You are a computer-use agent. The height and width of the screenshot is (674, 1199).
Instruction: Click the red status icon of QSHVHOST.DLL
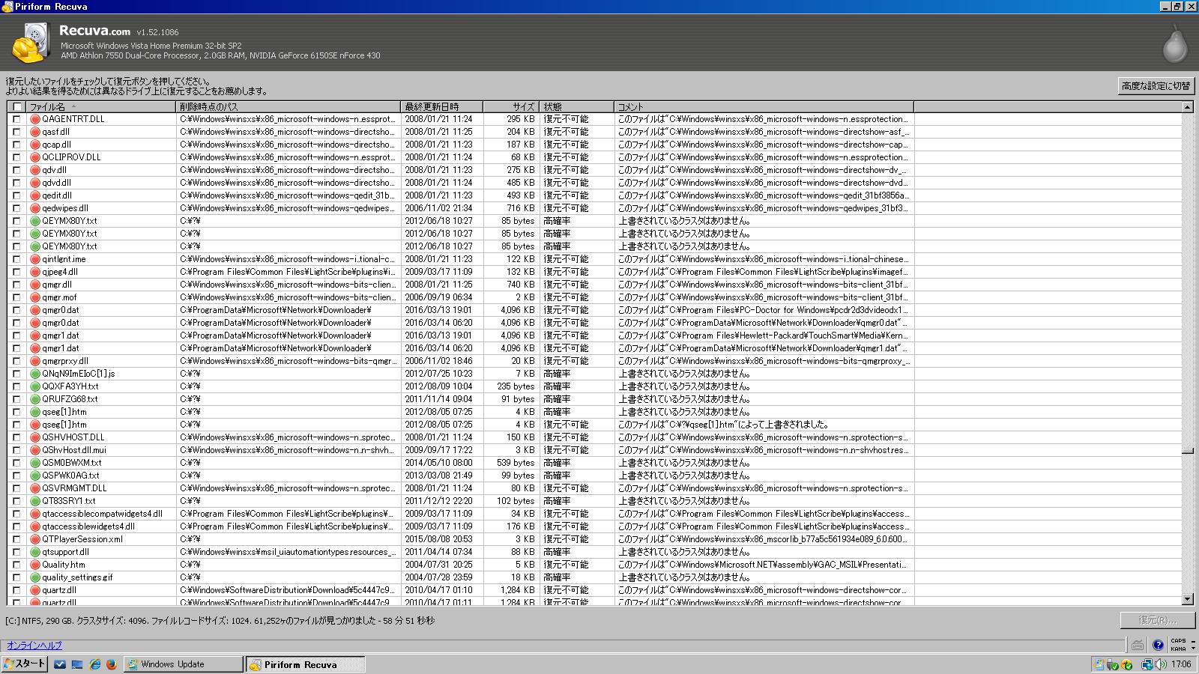(35, 437)
